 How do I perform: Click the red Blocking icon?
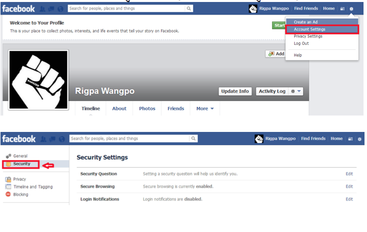[8, 194]
